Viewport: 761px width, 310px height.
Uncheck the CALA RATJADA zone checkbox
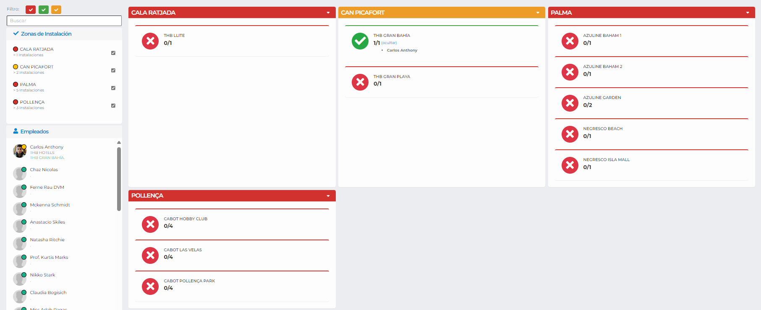click(113, 53)
